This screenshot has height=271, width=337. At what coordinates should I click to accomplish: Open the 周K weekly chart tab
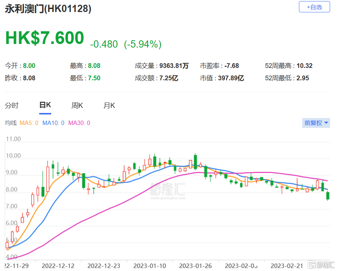pos(77,105)
